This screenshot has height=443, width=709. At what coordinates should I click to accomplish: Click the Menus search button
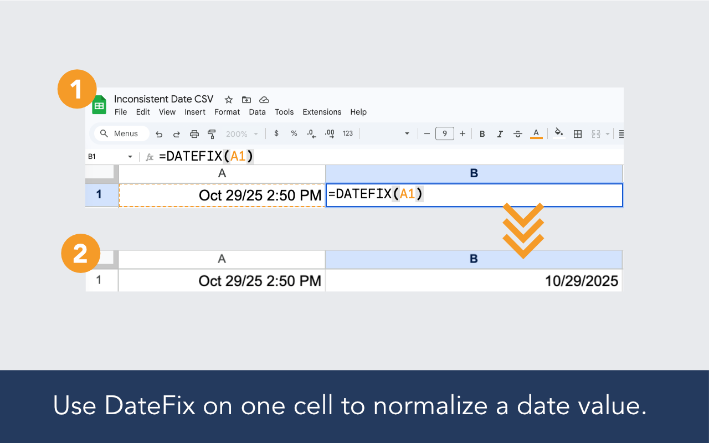coord(120,133)
